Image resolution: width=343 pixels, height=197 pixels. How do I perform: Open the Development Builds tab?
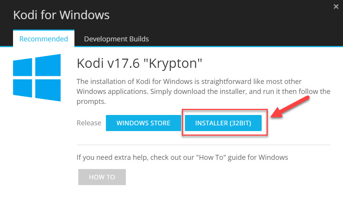[x=116, y=39]
